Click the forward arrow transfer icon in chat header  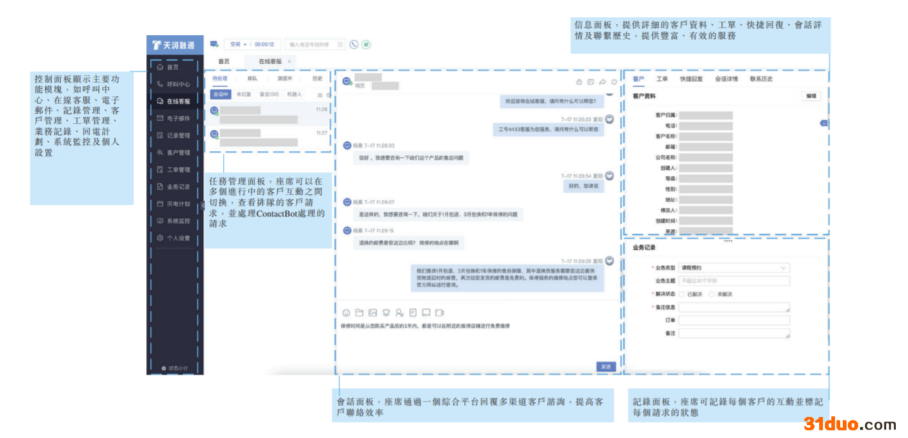click(x=602, y=82)
